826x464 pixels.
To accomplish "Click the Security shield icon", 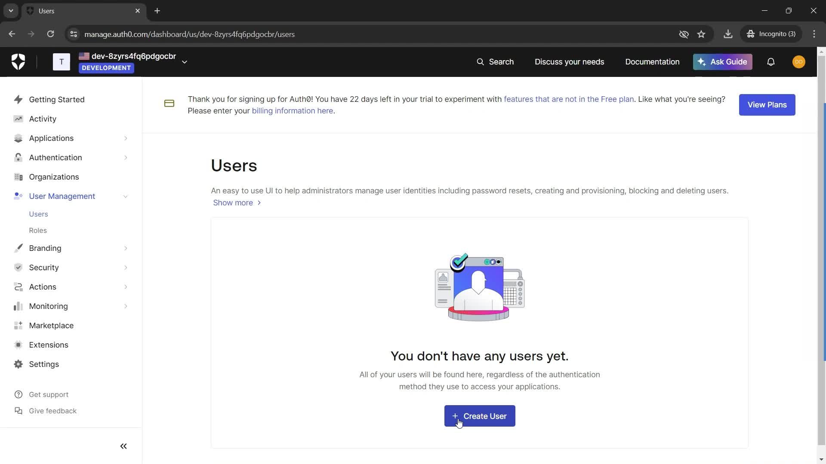I will [18, 268].
